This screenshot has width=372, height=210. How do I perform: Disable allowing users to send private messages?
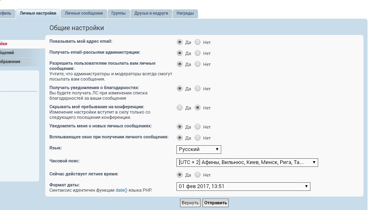[x=198, y=64]
